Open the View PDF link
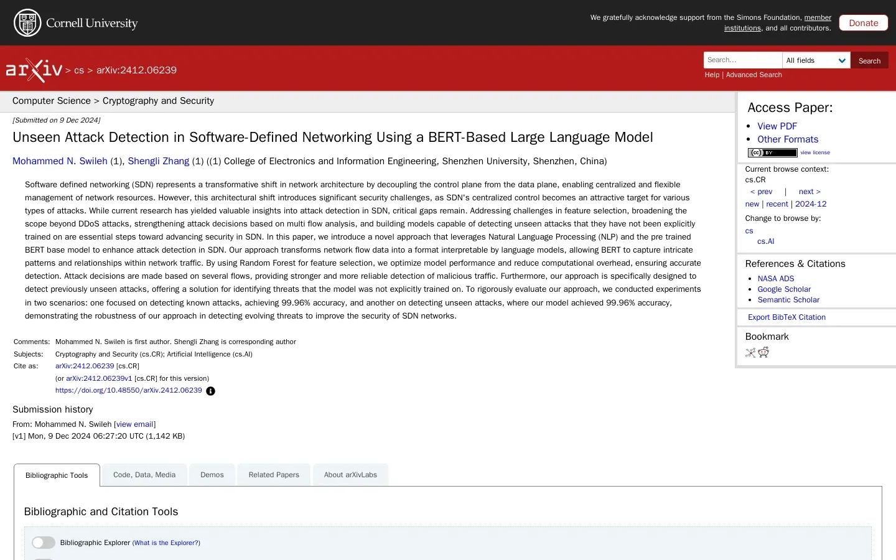This screenshot has height=560, width=896. [777, 126]
